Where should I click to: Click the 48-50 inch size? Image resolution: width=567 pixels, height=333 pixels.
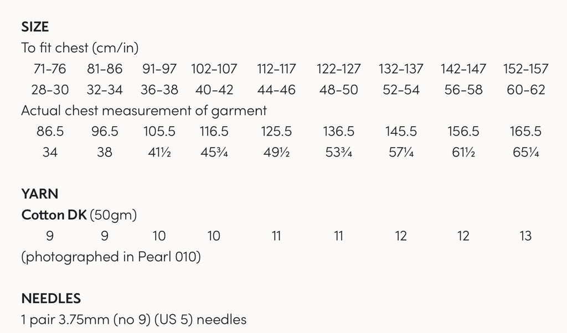click(338, 90)
